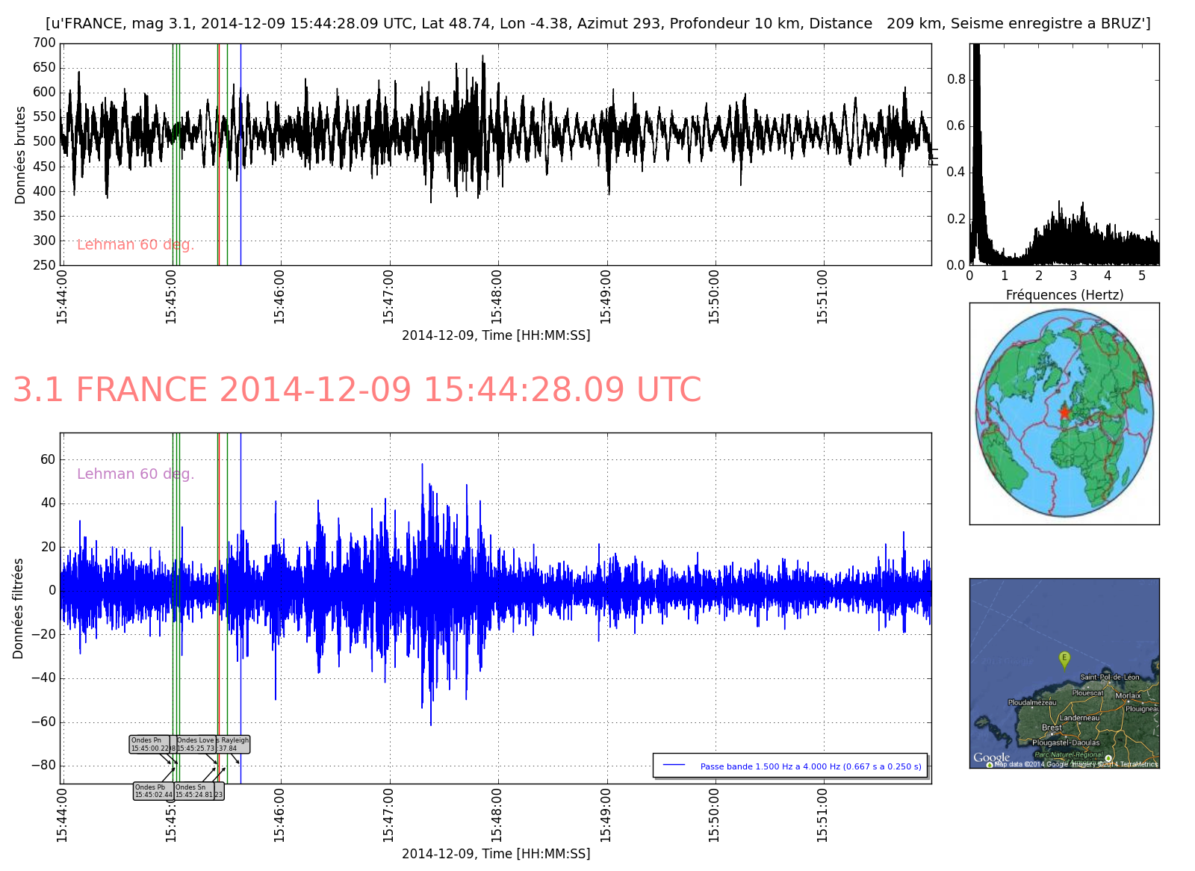Click the Rayleigh wave annotation box

pos(234,744)
